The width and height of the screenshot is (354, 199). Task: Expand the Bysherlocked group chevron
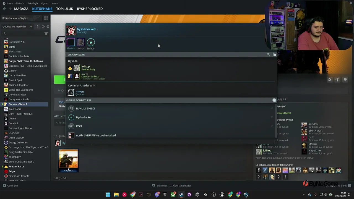[272, 117]
